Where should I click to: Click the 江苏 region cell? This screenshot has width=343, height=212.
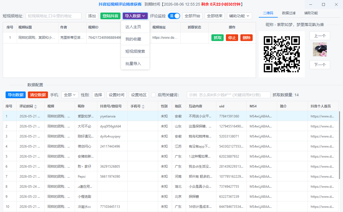click(178, 146)
